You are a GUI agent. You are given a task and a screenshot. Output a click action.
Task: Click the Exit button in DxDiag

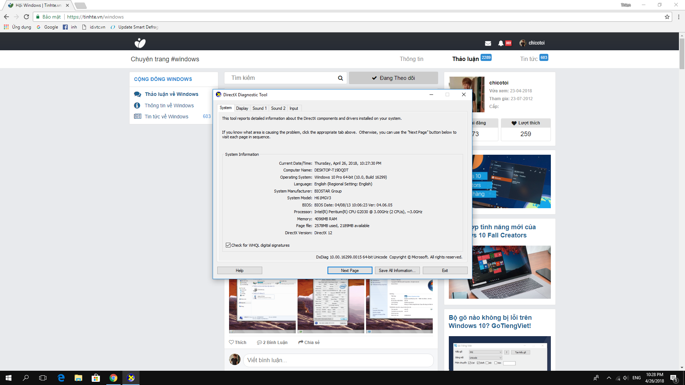[445, 271]
